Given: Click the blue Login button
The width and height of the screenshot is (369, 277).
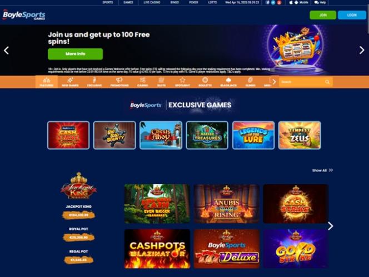Looking at the screenshot, I should (352, 15).
